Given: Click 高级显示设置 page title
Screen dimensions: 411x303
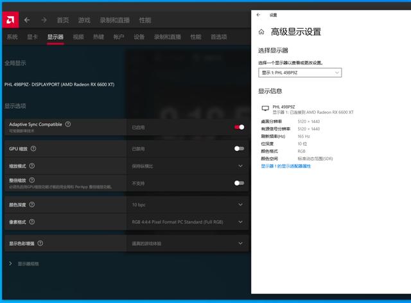Looking at the screenshot, I should pos(296,32).
